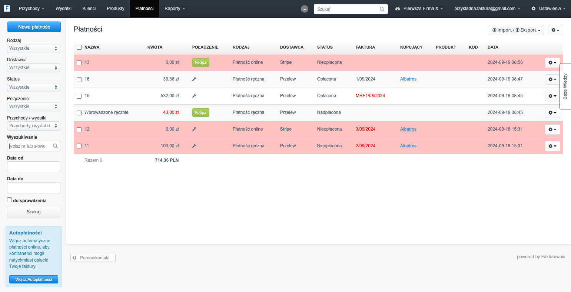Click the Pomoc/kontakt button
This screenshot has width=571, height=292.
[x=93, y=258]
